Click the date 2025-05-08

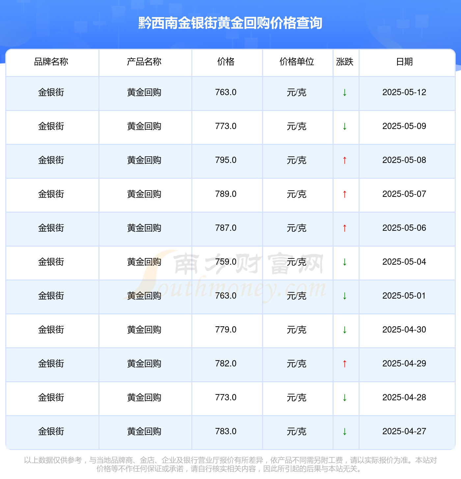coord(404,160)
